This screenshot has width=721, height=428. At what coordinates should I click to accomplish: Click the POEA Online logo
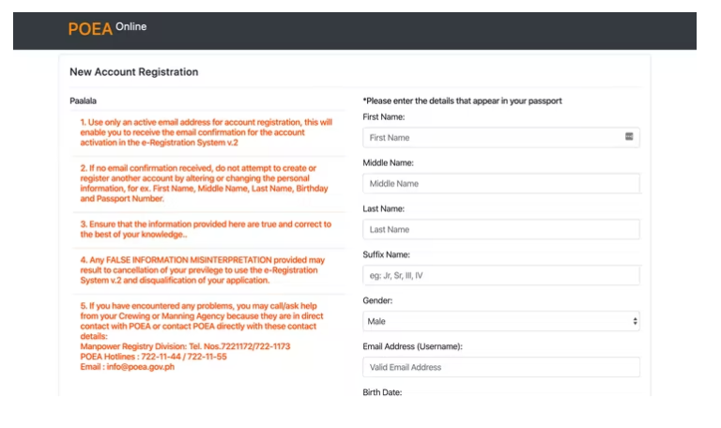pos(107,28)
